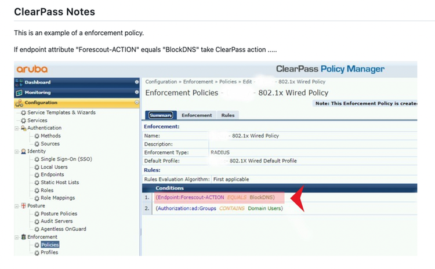Click the Configuration icon in sidebar
The height and width of the screenshot is (269, 435).
click(x=19, y=103)
